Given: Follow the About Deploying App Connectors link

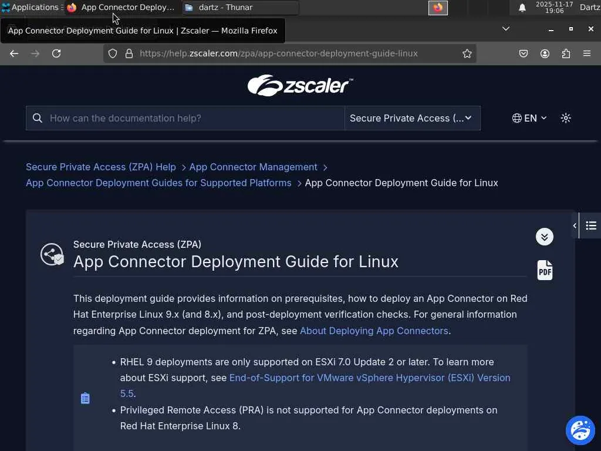Looking at the screenshot, I should point(374,331).
